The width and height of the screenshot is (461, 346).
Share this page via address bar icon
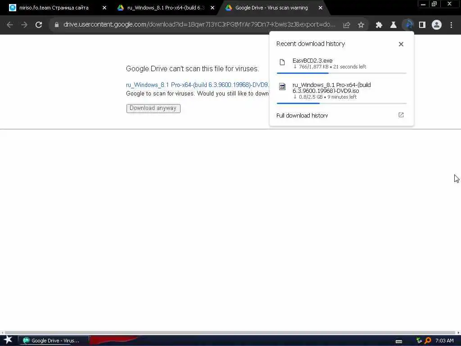[347, 25]
